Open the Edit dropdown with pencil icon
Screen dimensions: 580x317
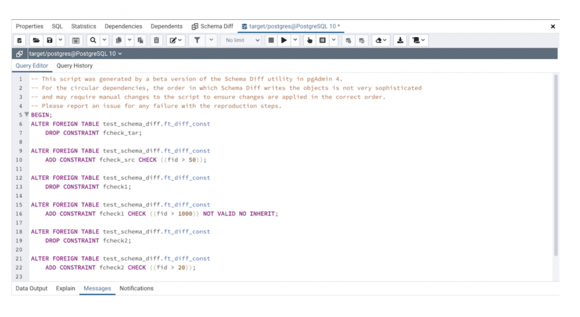176,40
